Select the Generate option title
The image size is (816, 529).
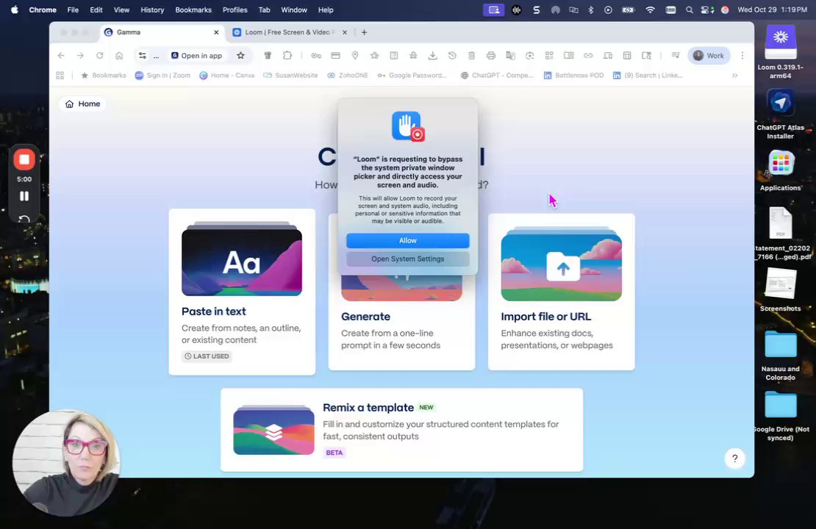366,316
